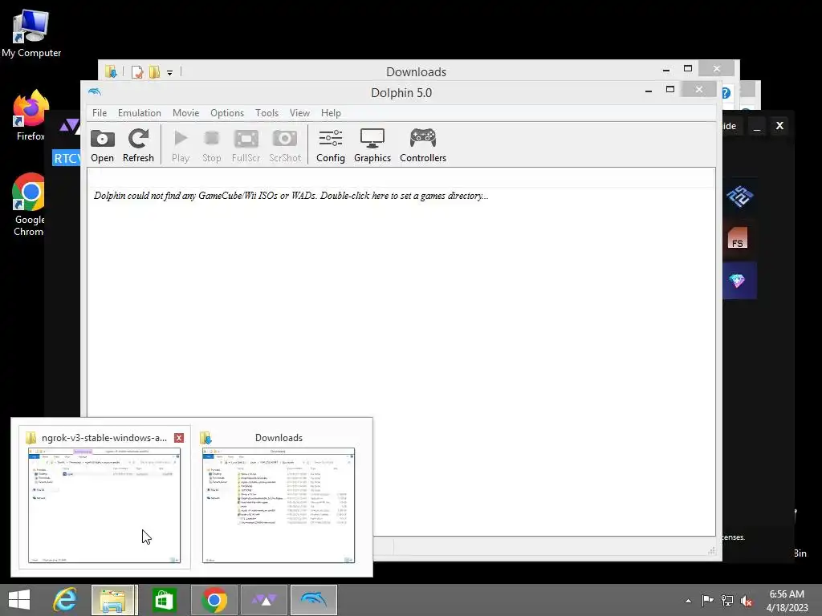Maximize the Dolphin 5.0 window
Image resolution: width=822 pixels, height=616 pixels.
point(670,90)
